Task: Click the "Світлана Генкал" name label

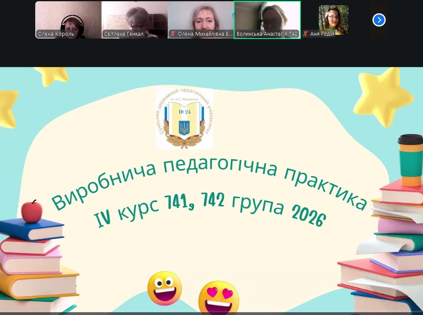Action: tap(123, 34)
